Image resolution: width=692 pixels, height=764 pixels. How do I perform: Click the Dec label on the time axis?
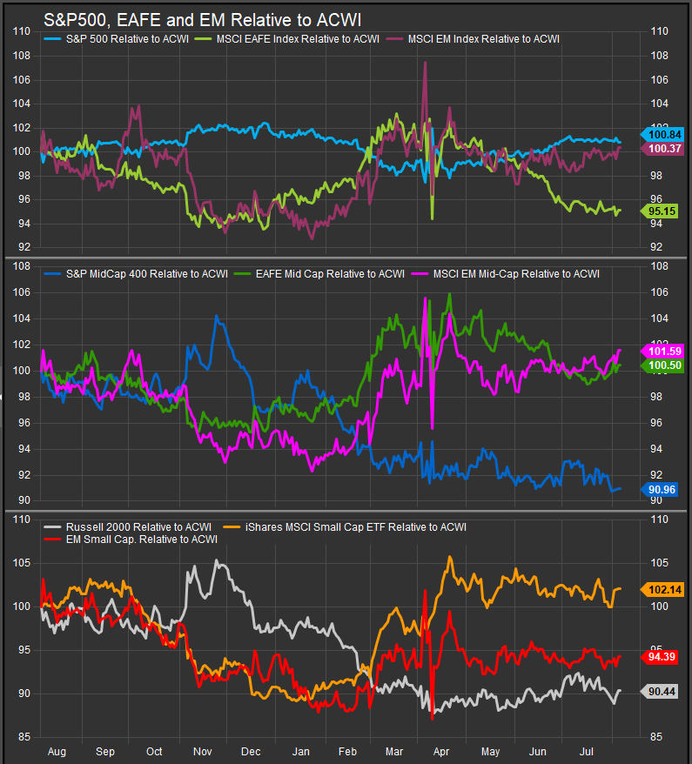tap(251, 751)
